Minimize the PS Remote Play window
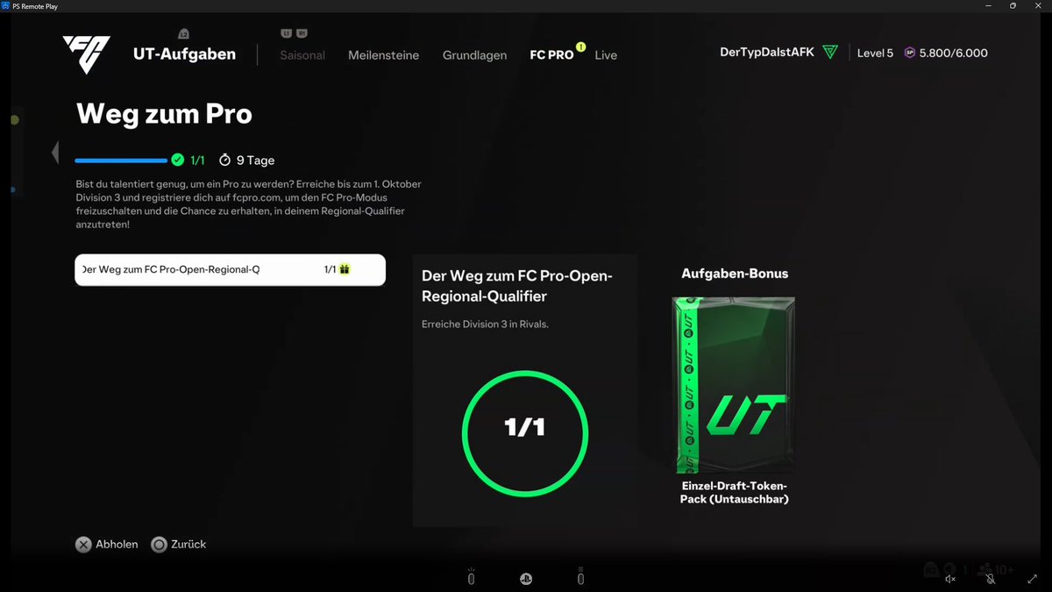 (987, 5)
